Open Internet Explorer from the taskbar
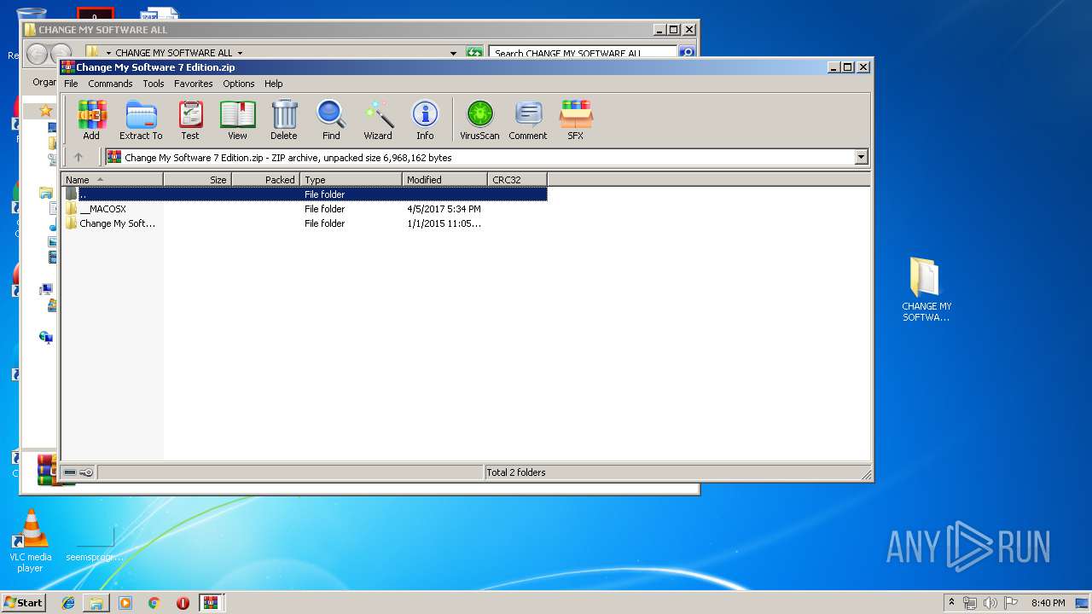Screen dimensions: 1092x614 click(68, 603)
